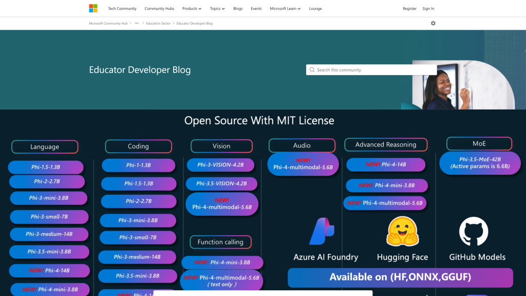Click Phi-1.5-1.3B under Coding

click(139, 183)
